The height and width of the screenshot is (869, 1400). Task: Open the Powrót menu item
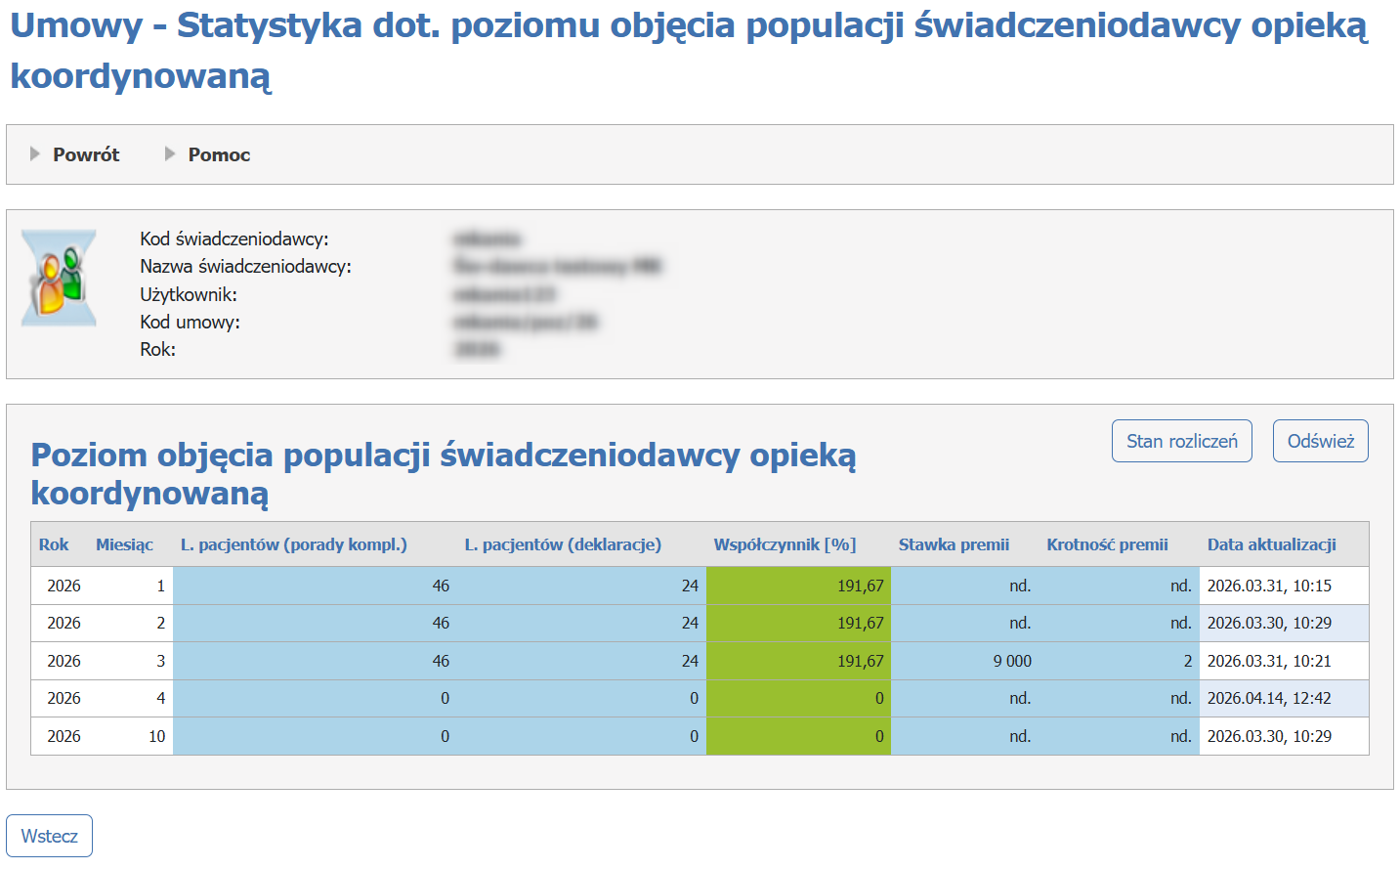pos(86,154)
